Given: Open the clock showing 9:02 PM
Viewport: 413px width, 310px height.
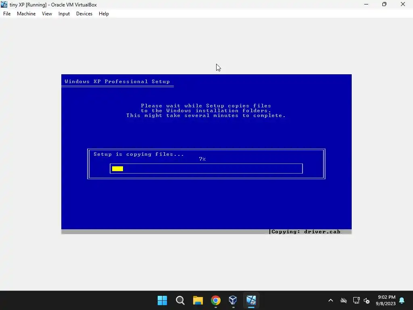Looking at the screenshot, I should [x=386, y=300].
